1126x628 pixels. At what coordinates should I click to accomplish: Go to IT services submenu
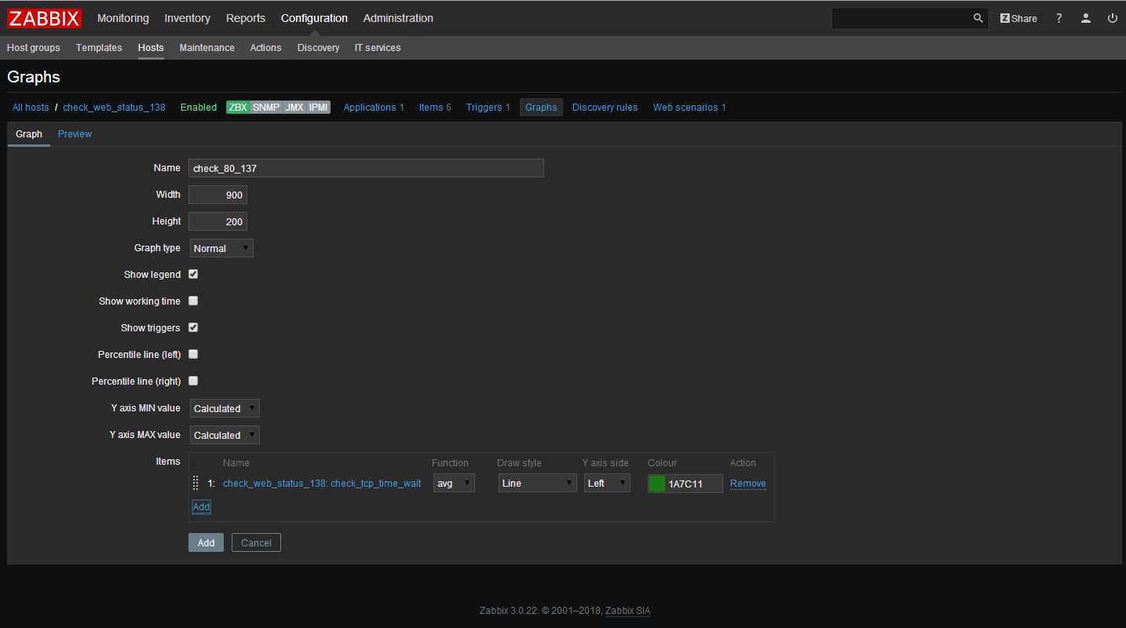(378, 48)
